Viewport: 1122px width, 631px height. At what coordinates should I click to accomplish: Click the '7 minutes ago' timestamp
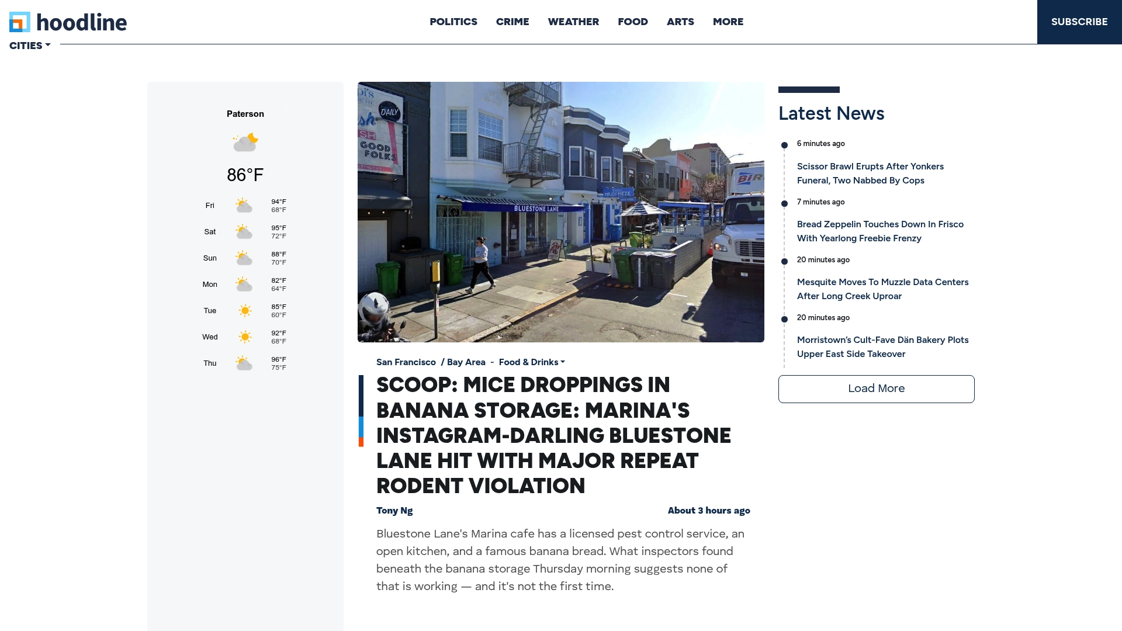pos(821,202)
